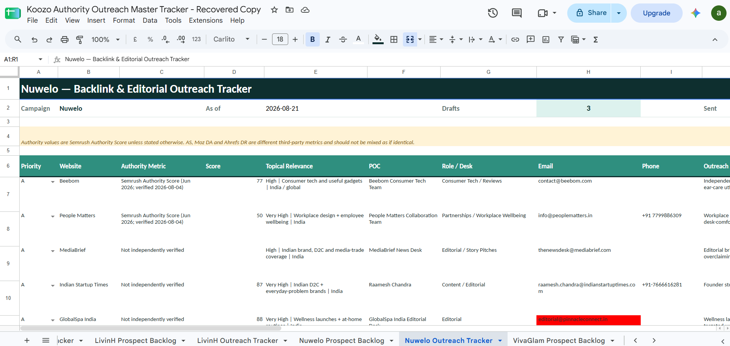Image resolution: width=730 pixels, height=346 pixels.
Task: Show next sheet tabs arrow
Action: (654, 341)
